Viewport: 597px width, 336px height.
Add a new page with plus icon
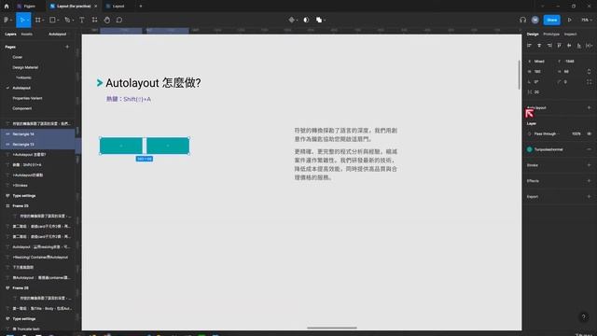click(67, 47)
